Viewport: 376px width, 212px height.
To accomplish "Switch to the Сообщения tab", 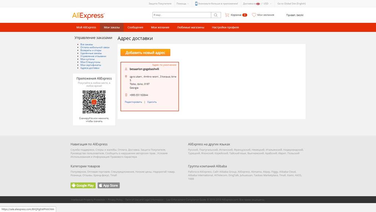I will click(x=135, y=27).
